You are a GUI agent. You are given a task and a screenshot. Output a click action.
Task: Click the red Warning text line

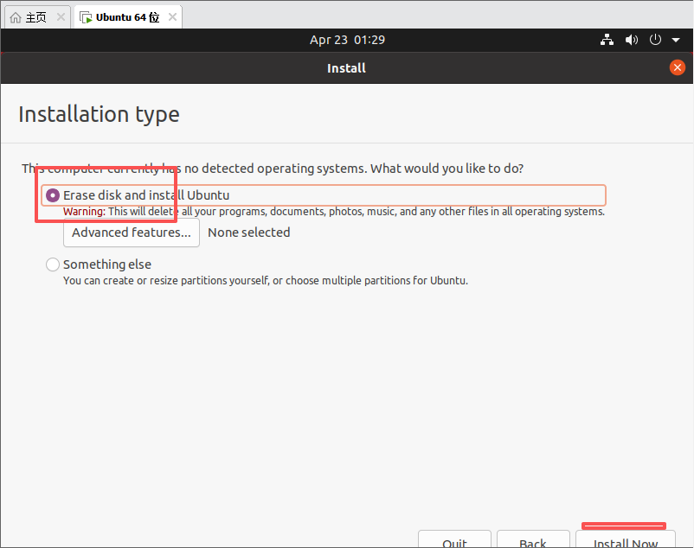coord(334,212)
